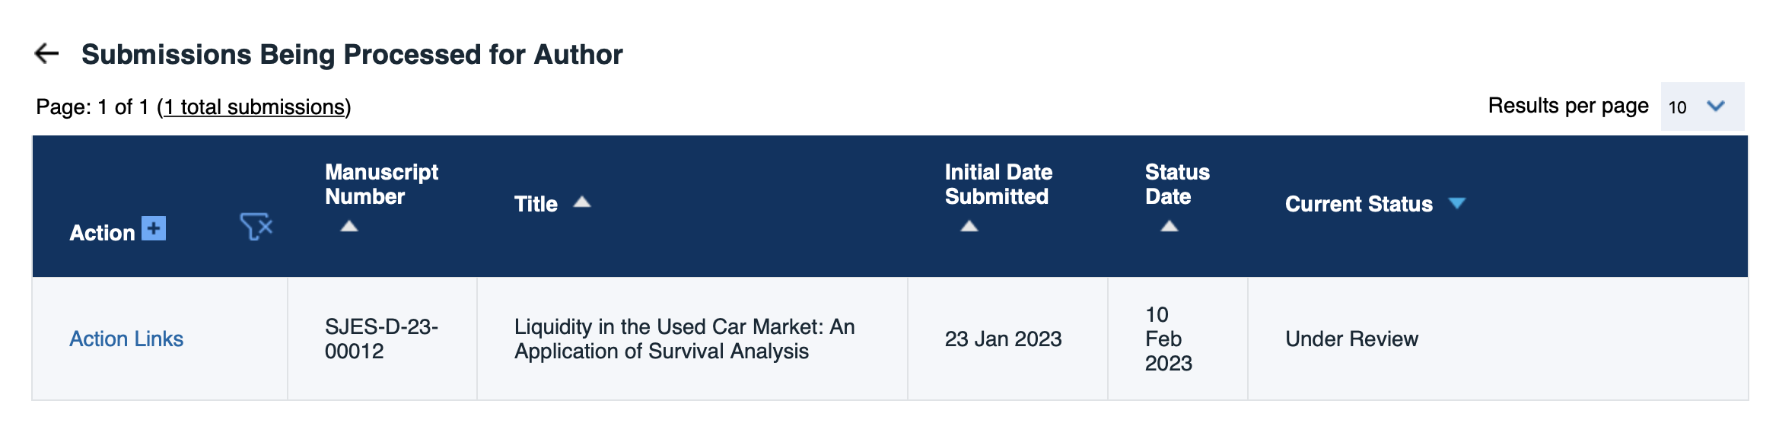Click sort arrow under Status Date
Screen dimensions: 1779x423
pyautogui.click(x=1170, y=226)
